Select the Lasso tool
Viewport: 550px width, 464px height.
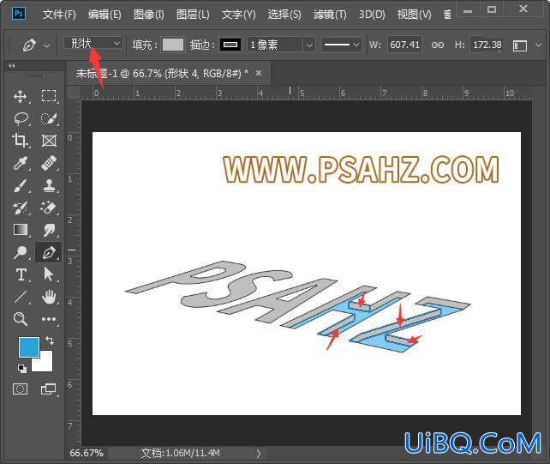(21, 118)
